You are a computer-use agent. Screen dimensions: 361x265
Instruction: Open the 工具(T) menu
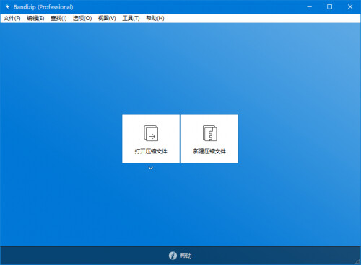pos(131,18)
